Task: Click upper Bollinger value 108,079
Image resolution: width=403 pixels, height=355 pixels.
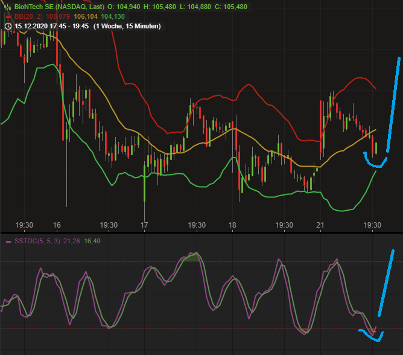Action: [58, 16]
